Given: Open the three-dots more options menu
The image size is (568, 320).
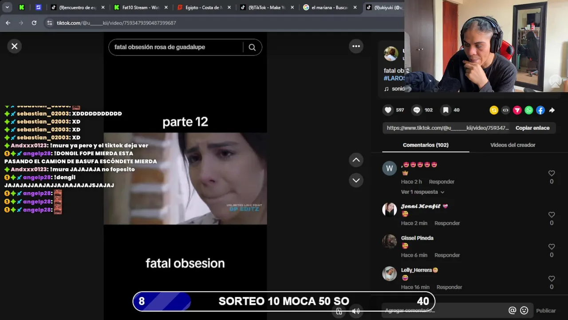Looking at the screenshot, I should tap(356, 46).
